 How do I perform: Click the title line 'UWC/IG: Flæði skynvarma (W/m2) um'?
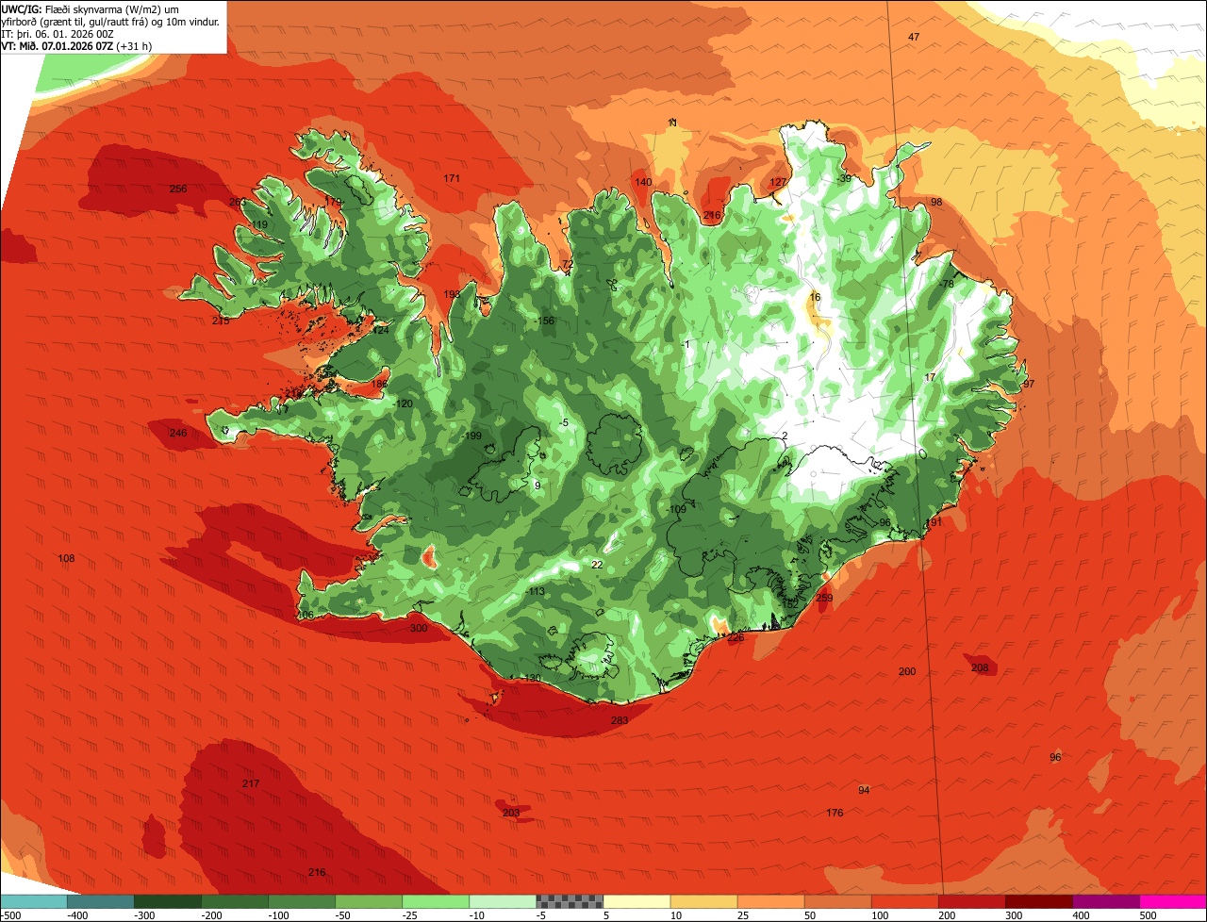[x=91, y=8]
